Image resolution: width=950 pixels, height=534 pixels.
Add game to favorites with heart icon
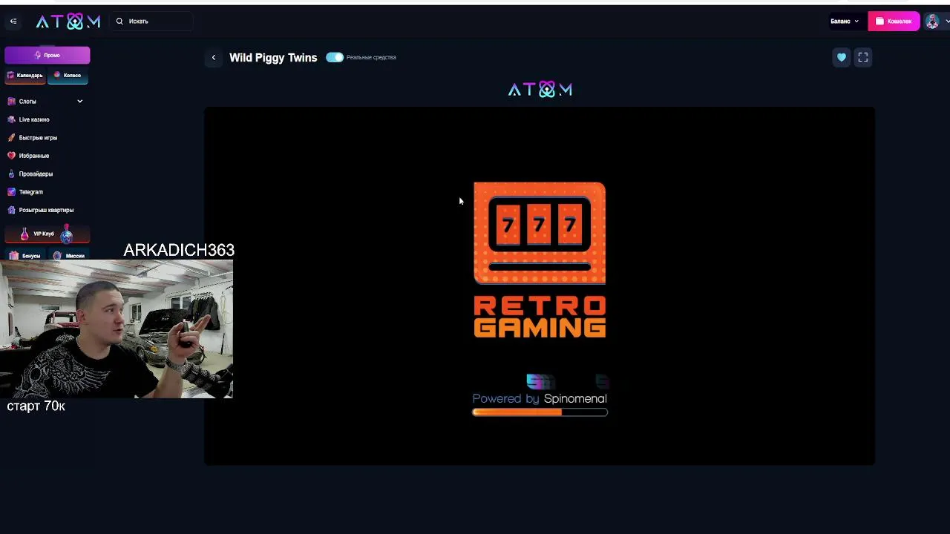pos(841,57)
